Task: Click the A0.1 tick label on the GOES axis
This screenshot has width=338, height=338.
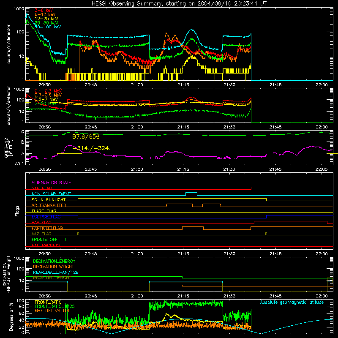Action: (x=19, y=164)
